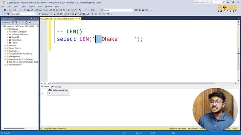Click the Parse checkmark icon
241x135 pixels.
(55, 14)
